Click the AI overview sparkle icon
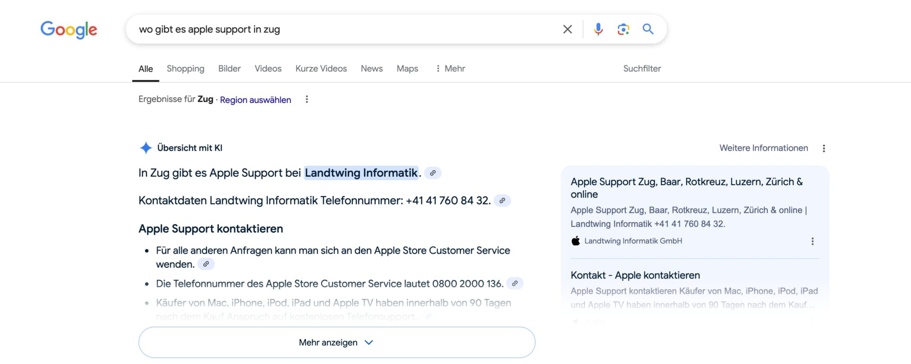The image size is (911, 364). point(146,148)
